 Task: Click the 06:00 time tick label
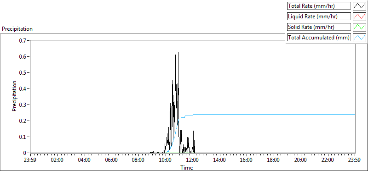[x=111, y=160]
